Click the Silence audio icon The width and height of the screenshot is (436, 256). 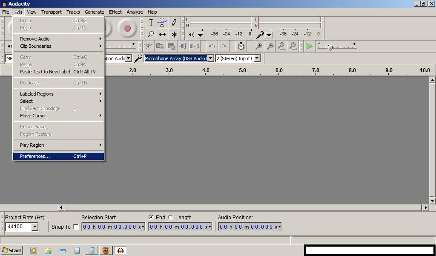point(195,46)
